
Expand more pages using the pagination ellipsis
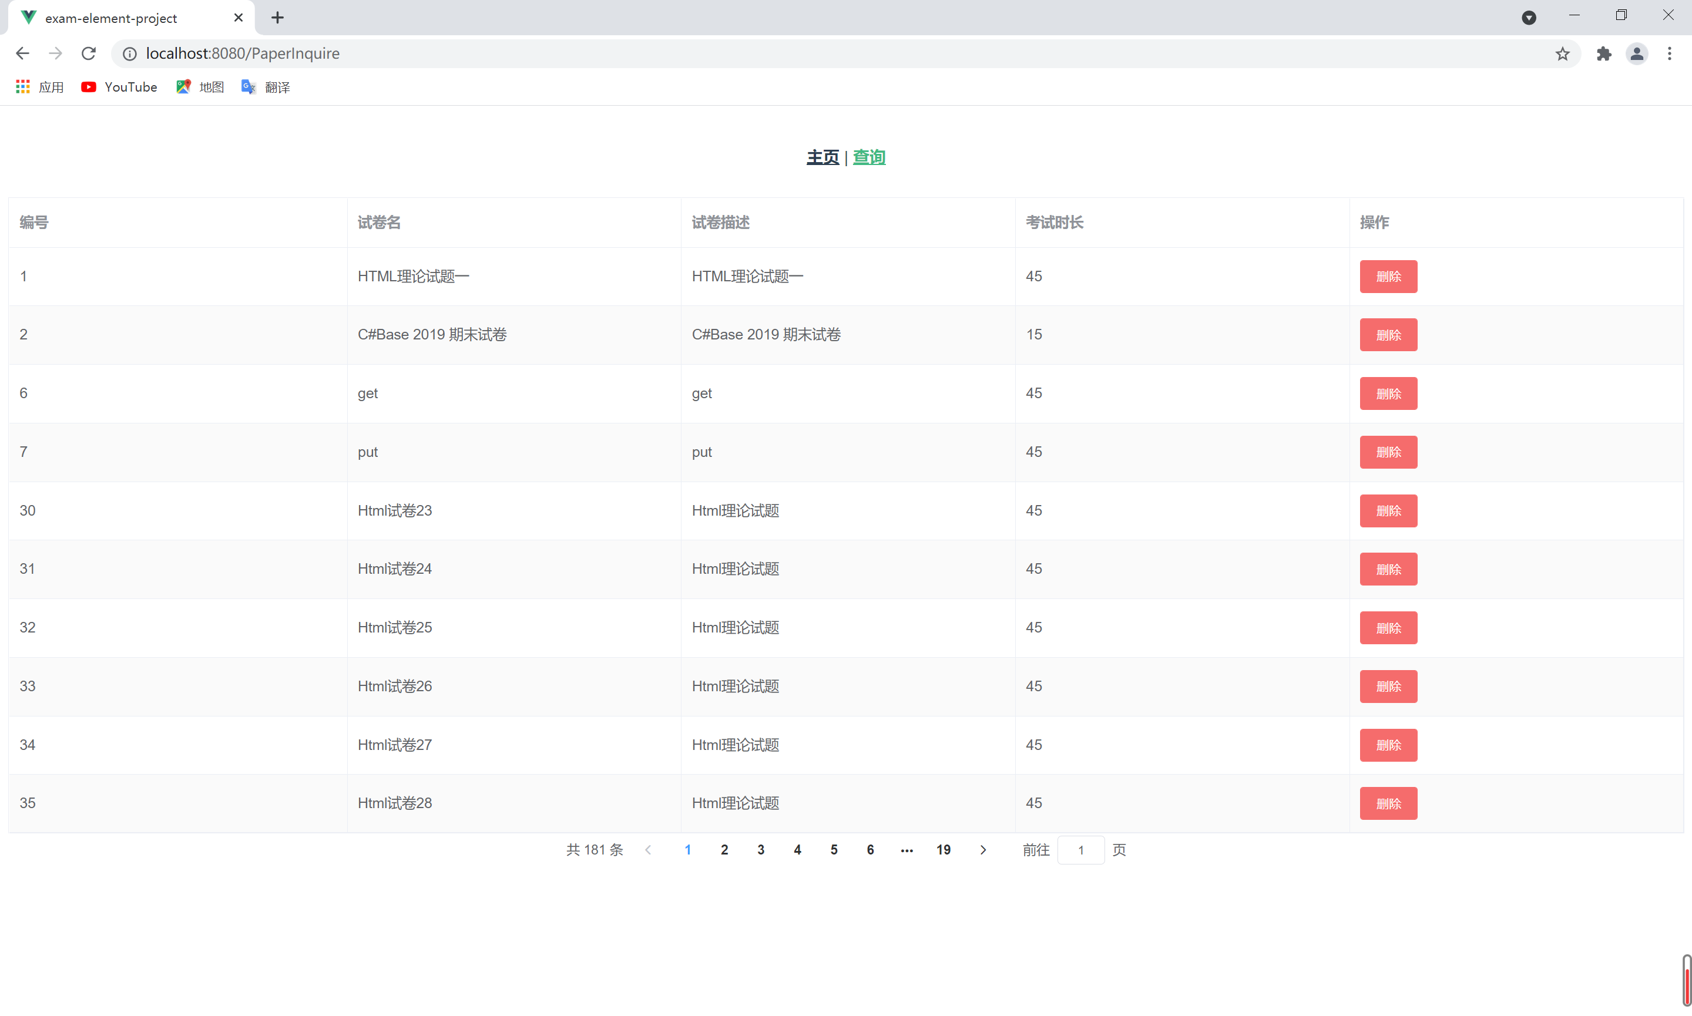pos(907,850)
